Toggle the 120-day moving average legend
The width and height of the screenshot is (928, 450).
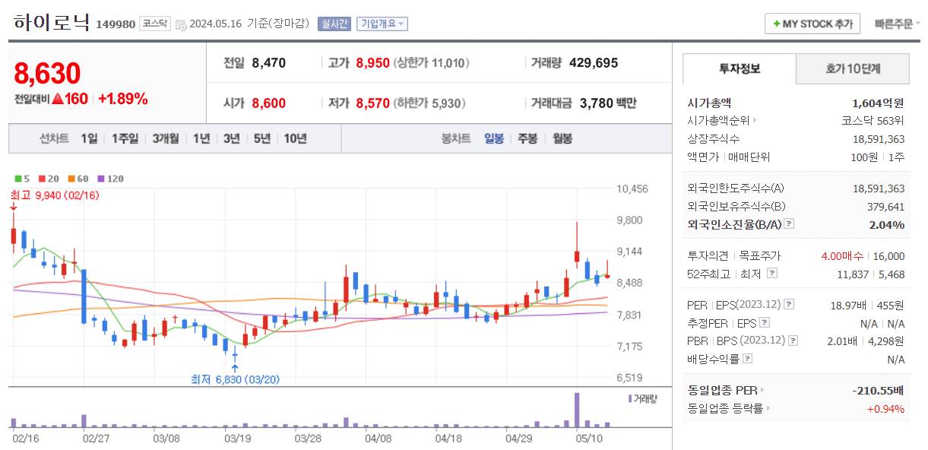point(108,179)
